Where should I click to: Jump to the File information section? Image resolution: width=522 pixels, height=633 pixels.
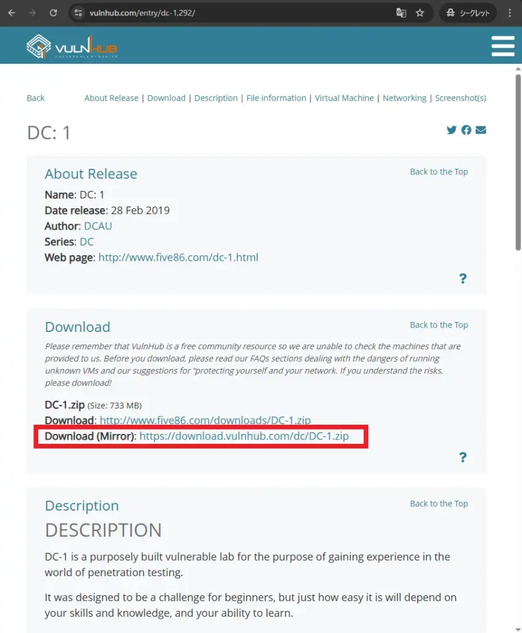276,98
